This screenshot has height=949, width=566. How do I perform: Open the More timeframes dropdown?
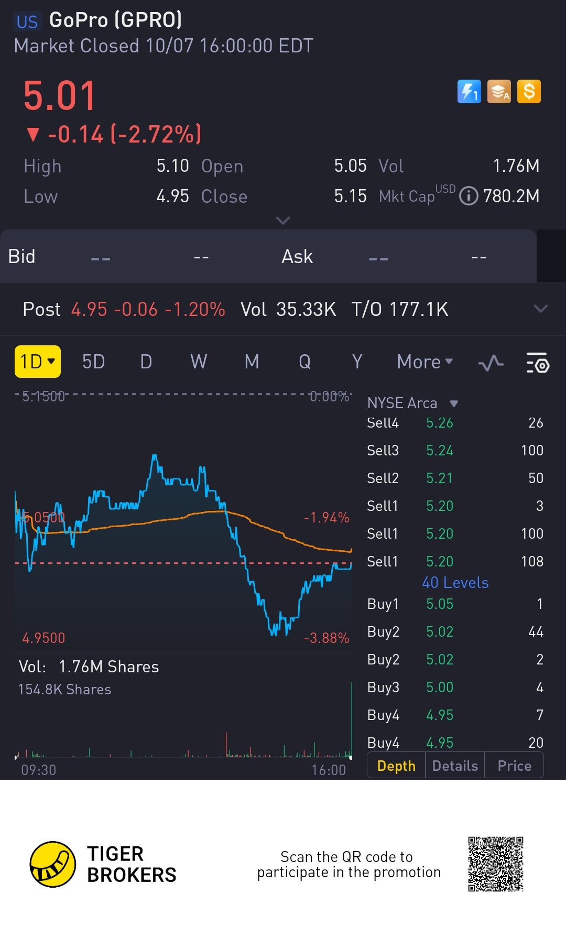pyautogui.click(x=424, y=362)
